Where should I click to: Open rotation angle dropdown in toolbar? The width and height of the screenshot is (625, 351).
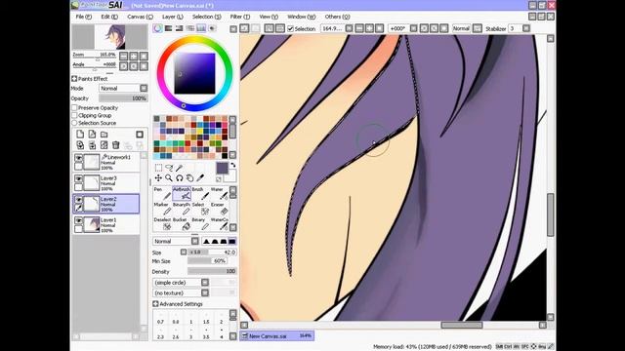pos(414,28)
